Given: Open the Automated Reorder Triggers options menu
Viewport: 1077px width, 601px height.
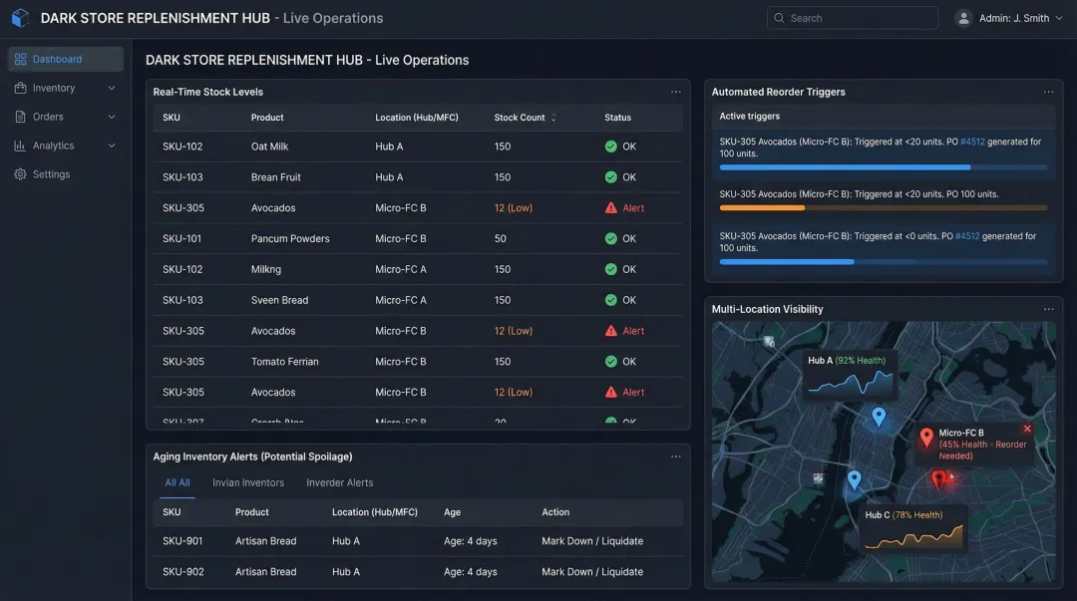Looking at the screenshot, I should pyautogui.click(x=1049, y=91).
